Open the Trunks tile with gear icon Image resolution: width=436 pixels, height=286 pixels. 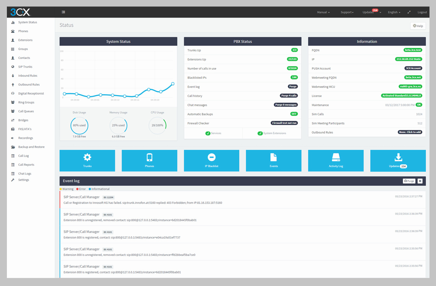(87, 160)
